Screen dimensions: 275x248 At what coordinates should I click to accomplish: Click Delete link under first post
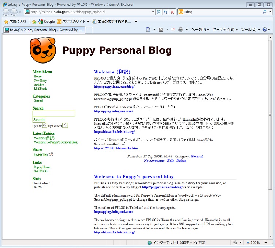tap(182, 161)
